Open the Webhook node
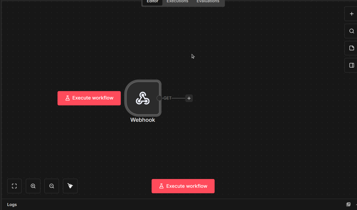 pyautogui.click(x=142, y=98)
